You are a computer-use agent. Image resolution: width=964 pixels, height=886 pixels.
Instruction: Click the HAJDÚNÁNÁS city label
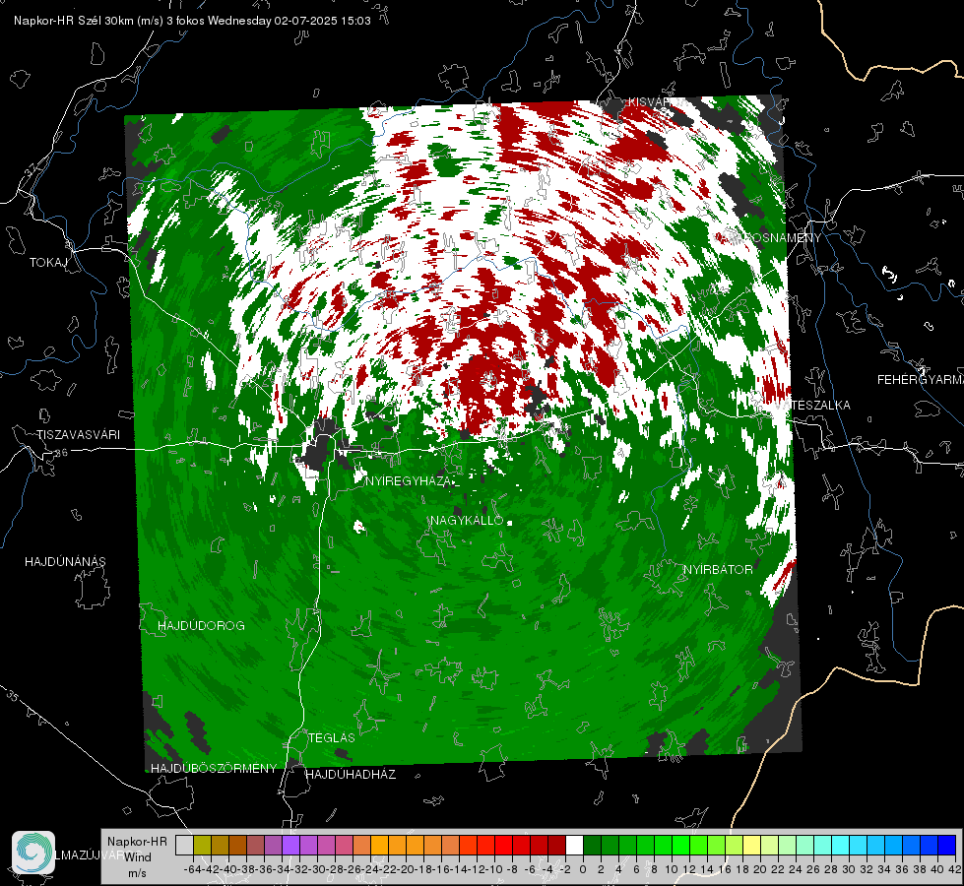tap(65, 561)
